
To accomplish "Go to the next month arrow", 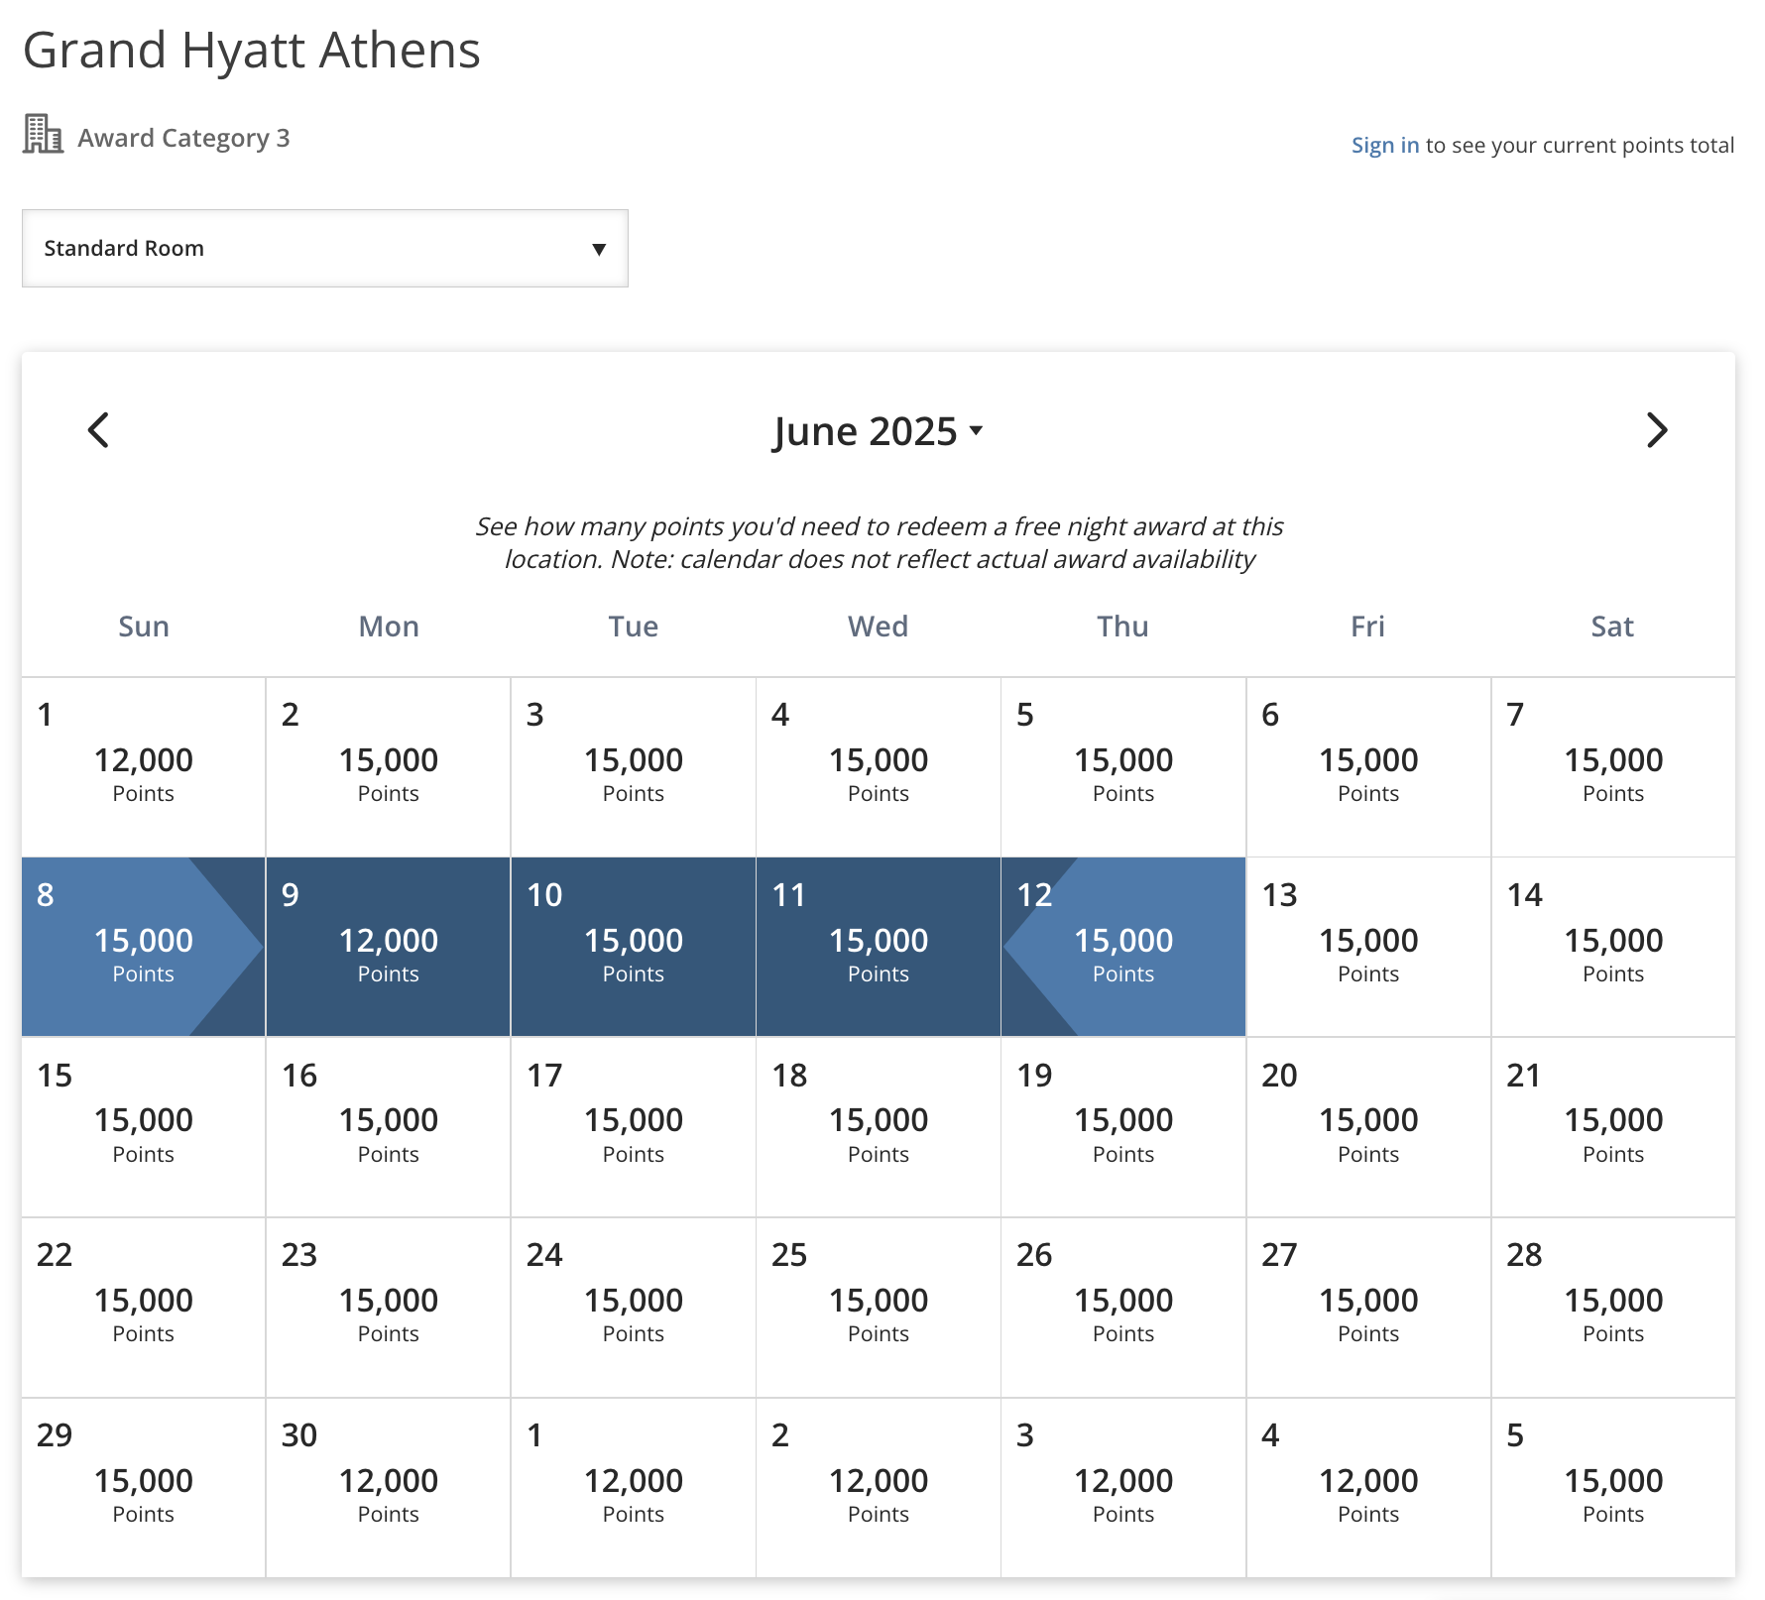I will click(1657, 430).
